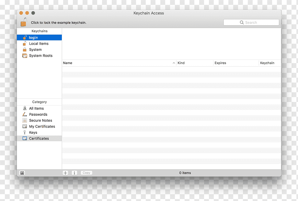Click the Local Items padlock icon
298x201 pixels.
click(x=25, y=43)
